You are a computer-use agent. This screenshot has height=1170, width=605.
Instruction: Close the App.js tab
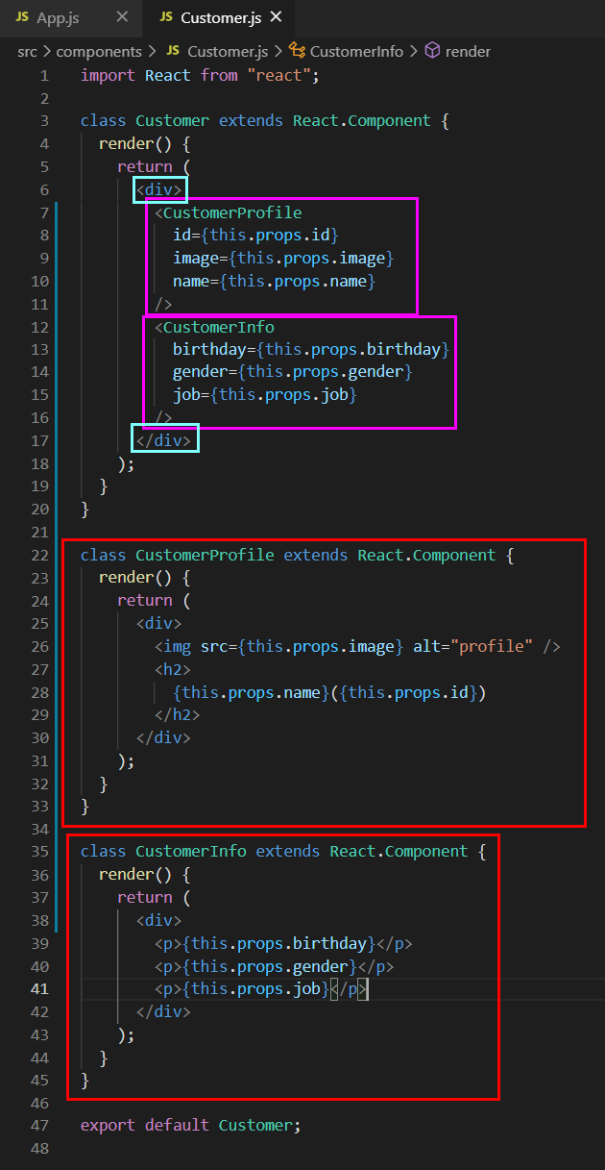coord(121,17)
